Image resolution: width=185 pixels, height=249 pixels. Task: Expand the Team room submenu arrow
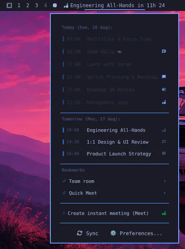[165, 181]
